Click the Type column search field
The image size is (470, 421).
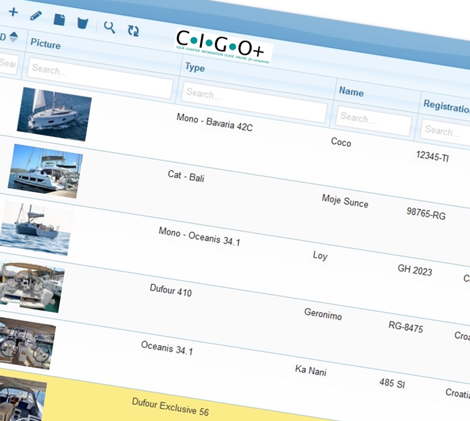(x=254, y=101)
